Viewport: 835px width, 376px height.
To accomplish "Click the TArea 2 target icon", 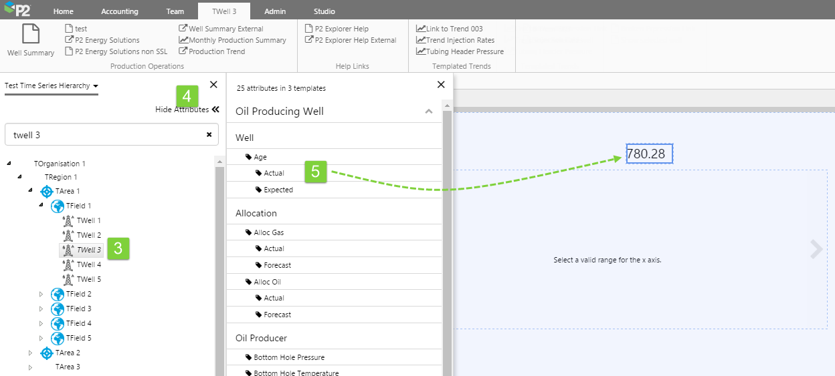I will [x=47, y=353].
